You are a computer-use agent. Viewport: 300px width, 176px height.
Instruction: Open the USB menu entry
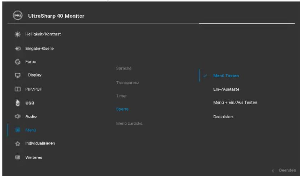[x=30, y=103]
